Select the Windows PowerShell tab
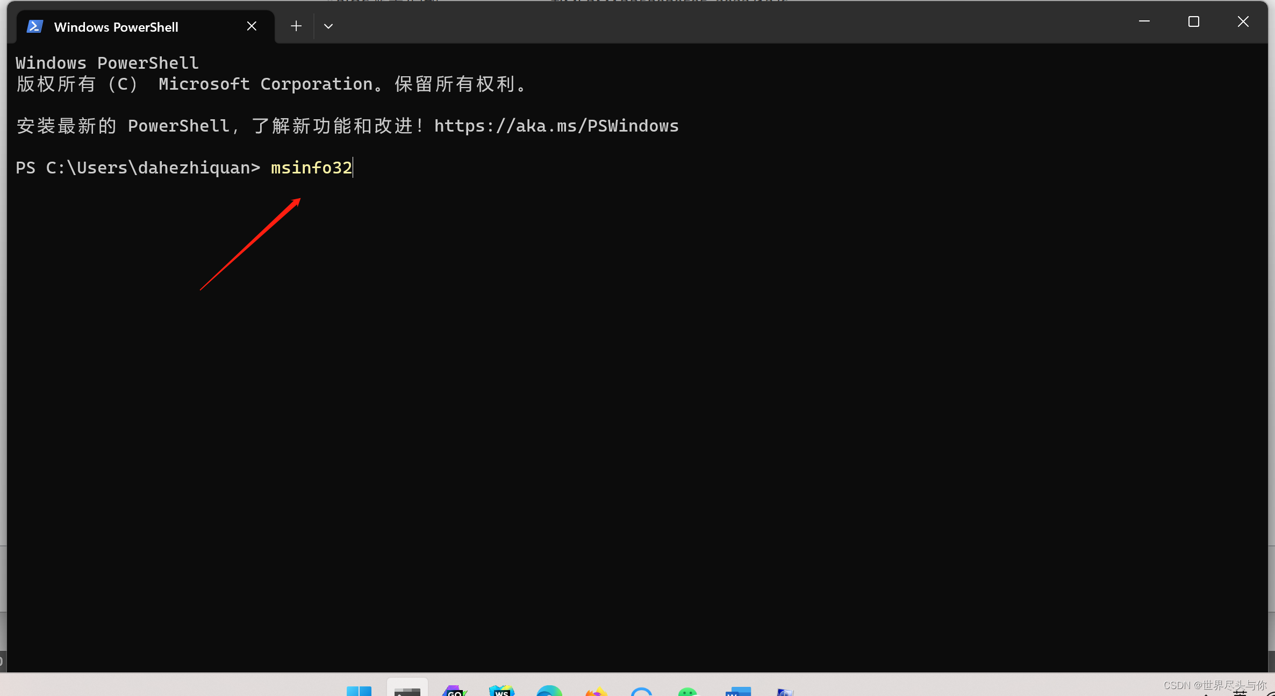1275x696 pixels. click(x=146, y=26)
